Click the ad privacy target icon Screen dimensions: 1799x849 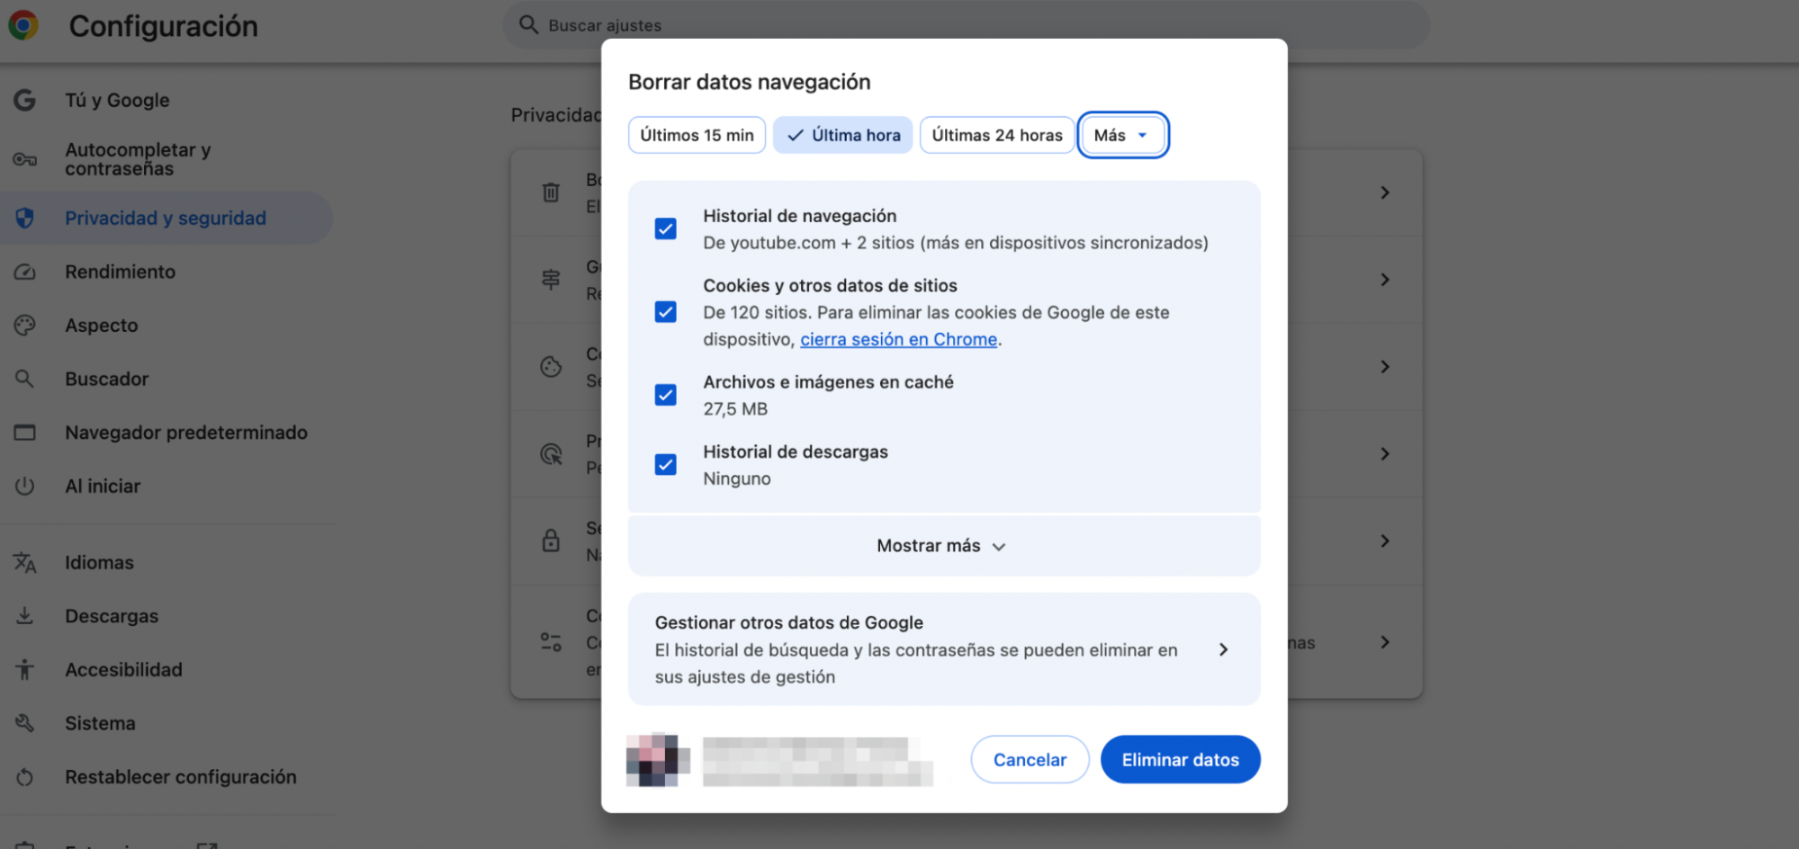(551, 454)
